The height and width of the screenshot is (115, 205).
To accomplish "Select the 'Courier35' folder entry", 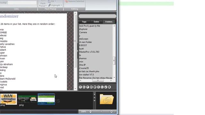I will [x=84, y=68].
